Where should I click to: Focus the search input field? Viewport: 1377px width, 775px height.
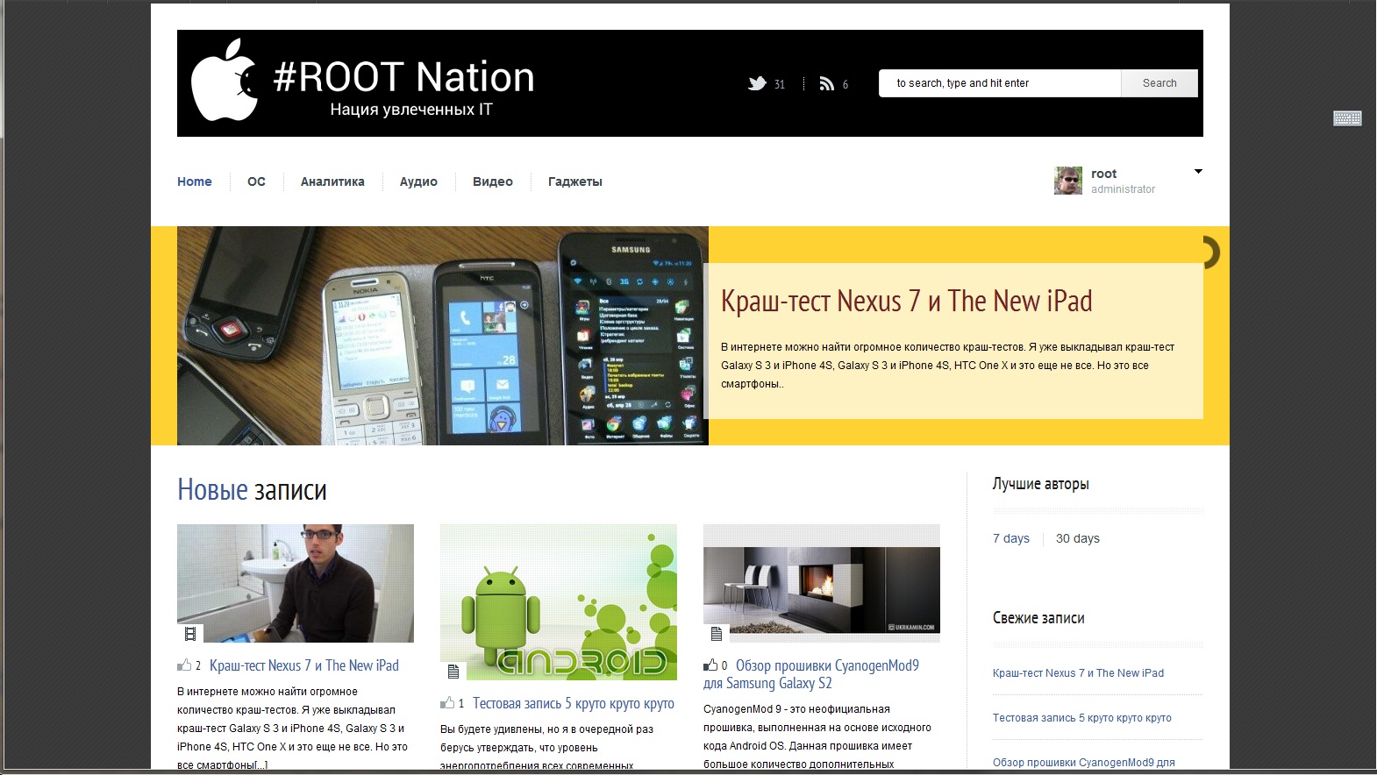pos(1000,83)
